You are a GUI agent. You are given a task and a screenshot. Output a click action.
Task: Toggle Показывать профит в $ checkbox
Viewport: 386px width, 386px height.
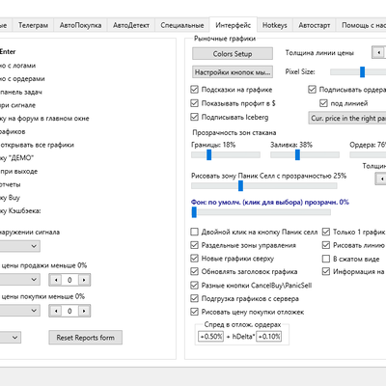[194, 103]
